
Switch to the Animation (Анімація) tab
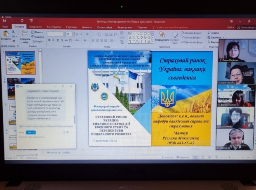pos(87,27)
